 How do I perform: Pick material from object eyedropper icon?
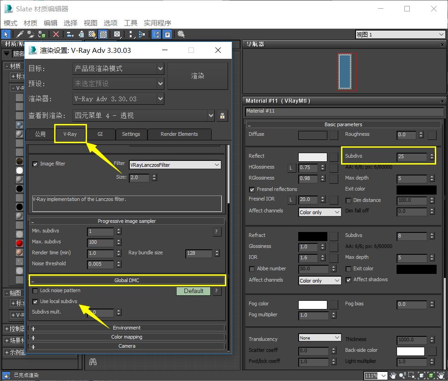[20, 34]
